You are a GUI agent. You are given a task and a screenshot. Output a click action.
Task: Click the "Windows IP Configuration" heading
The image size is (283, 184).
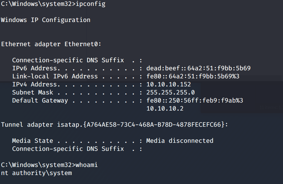pos(46,20)
